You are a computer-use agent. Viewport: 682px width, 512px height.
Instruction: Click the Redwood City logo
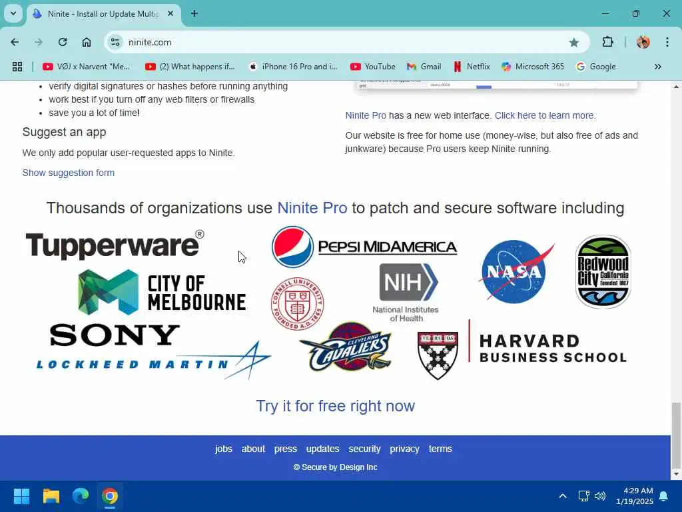point(603,272)
